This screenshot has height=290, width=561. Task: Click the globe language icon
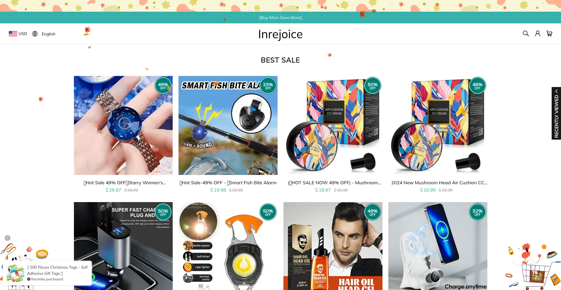[35, 34]
